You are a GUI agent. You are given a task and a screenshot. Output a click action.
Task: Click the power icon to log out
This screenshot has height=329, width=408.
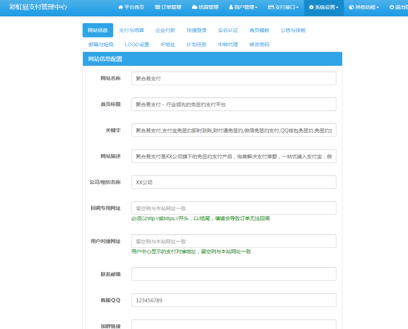392,7
